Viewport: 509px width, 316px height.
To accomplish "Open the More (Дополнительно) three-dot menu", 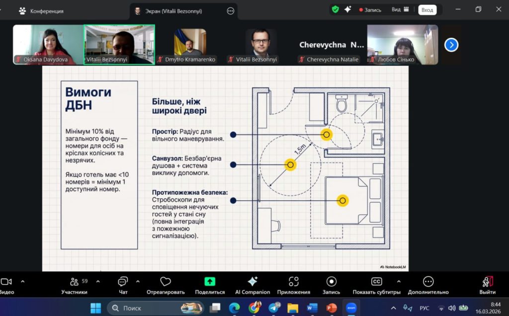I will 428,282.
